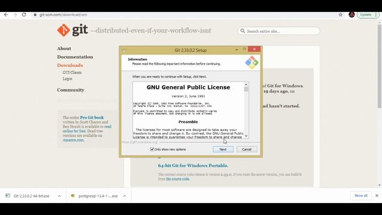
Task: Click the Chrome Update button
Action: tap(368, 14)
